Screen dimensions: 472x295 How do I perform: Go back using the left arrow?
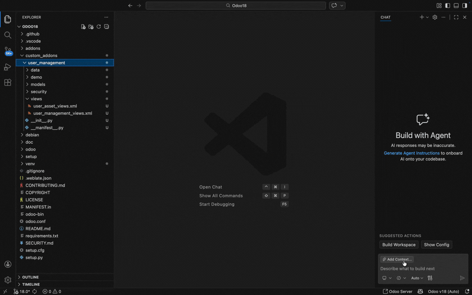(x=130, y=5)
